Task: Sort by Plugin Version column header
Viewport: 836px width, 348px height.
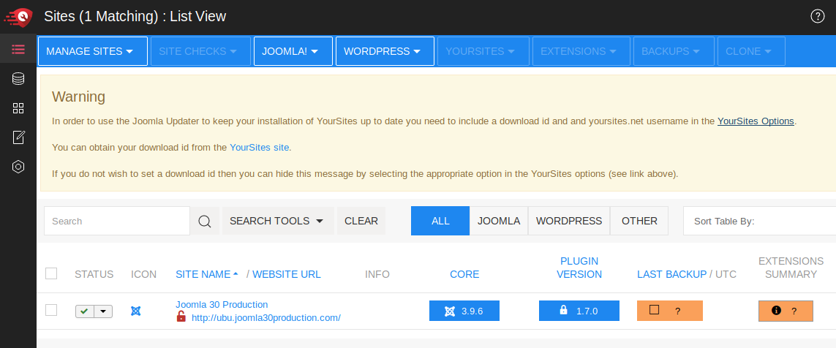Action: coord(579,268)
